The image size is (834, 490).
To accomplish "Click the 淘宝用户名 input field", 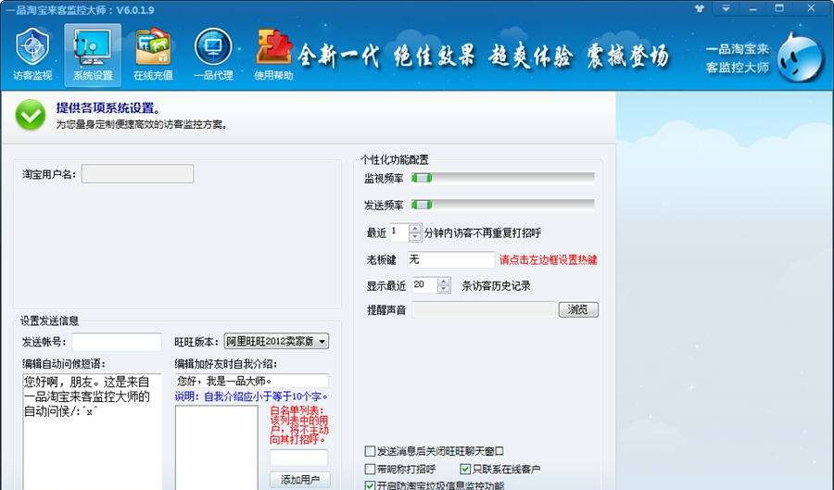I will click(138, 174).
